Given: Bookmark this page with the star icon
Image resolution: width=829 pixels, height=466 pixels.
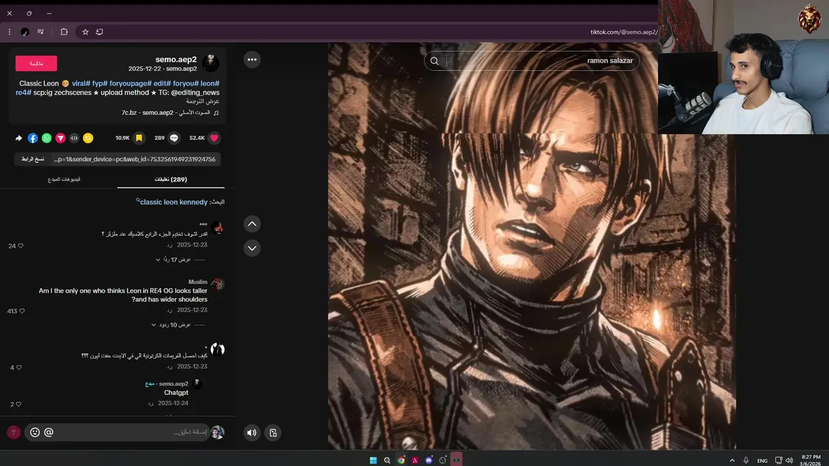Looking at the screenshot, I should click(x=85, y=32).
